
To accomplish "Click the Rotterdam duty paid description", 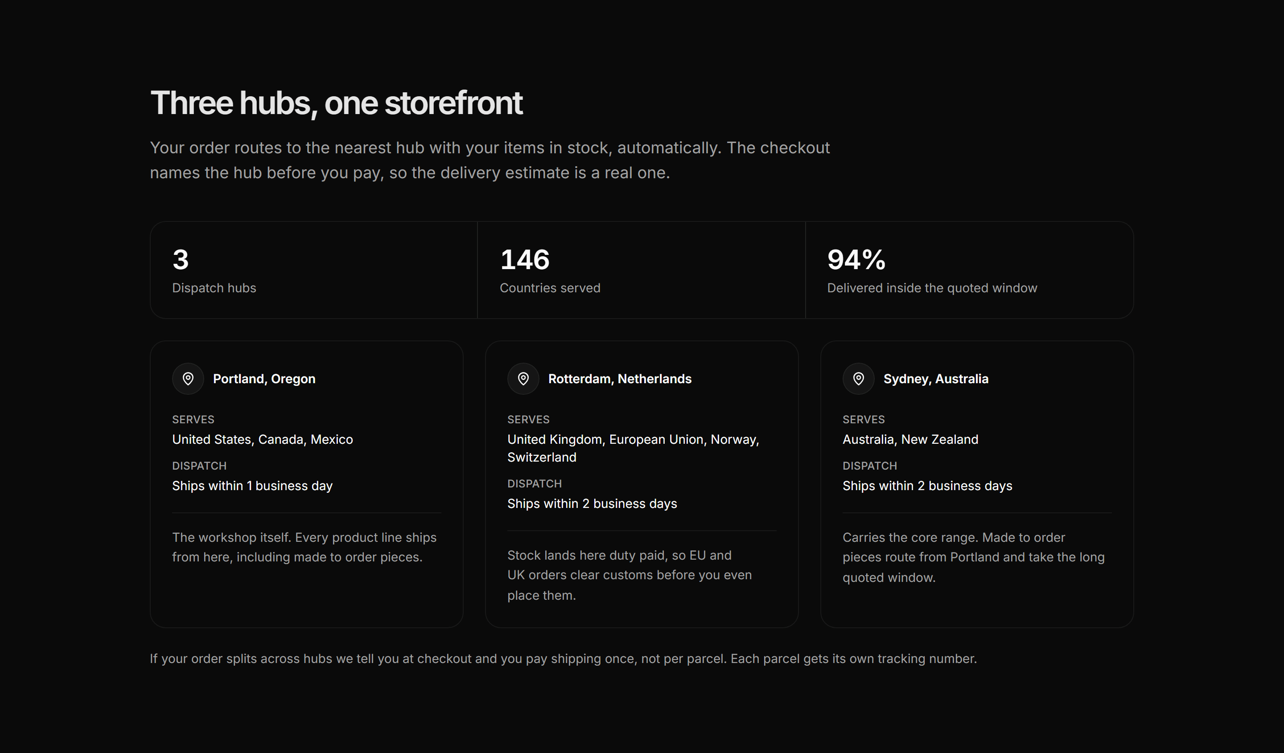I will click(629, 575).
